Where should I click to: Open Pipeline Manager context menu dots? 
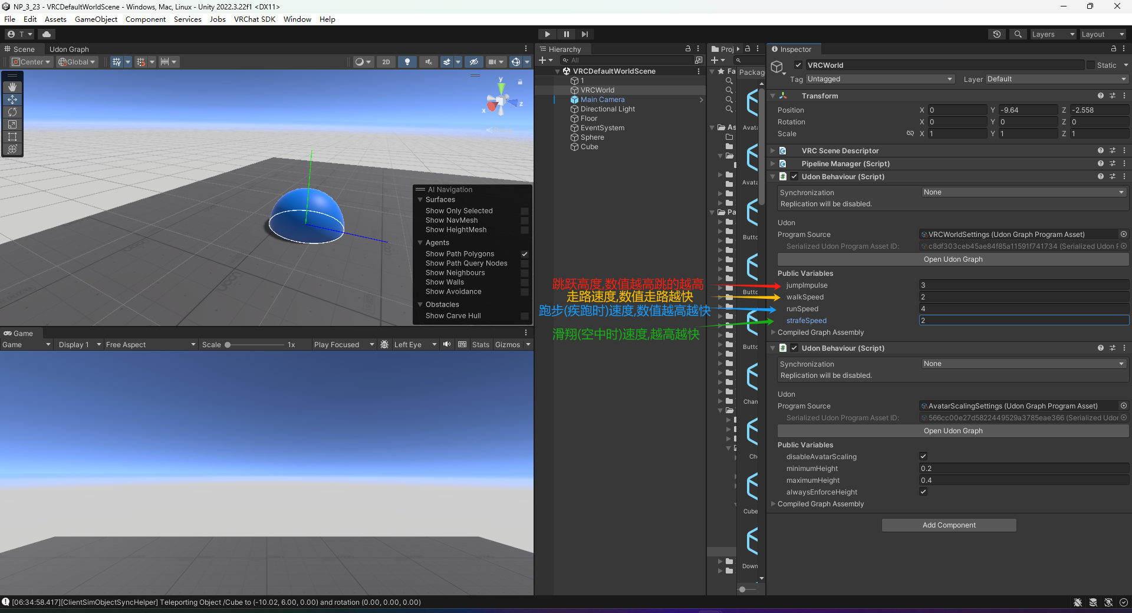pos(1124,163)
